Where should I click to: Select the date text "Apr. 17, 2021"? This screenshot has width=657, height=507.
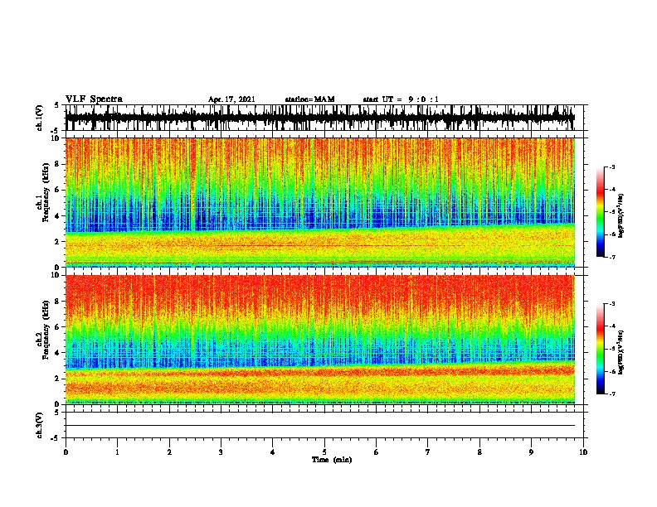(231, 99)
